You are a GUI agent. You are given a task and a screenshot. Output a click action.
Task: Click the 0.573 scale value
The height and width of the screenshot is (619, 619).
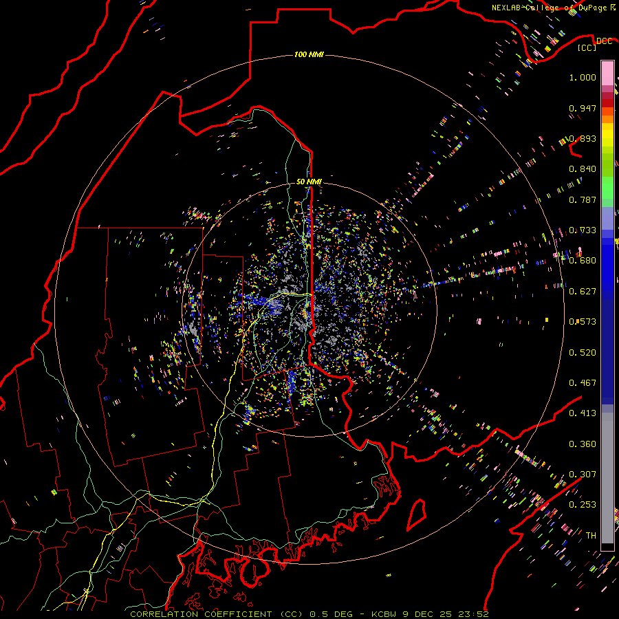[583, 322]
